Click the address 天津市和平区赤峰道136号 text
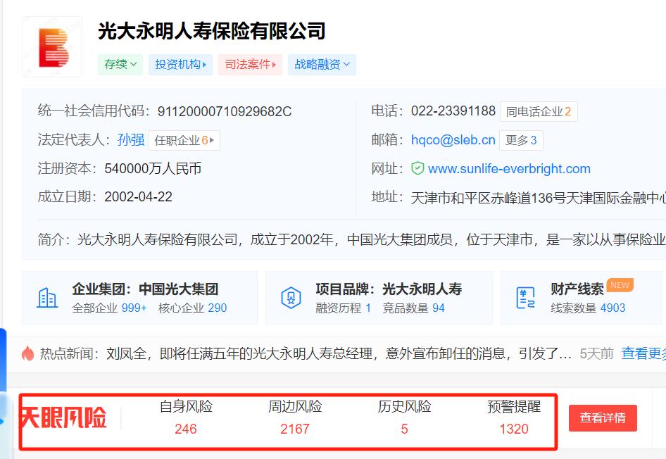Image resolution: width=666 pixels, height=459 pixels. coord(538,198)
